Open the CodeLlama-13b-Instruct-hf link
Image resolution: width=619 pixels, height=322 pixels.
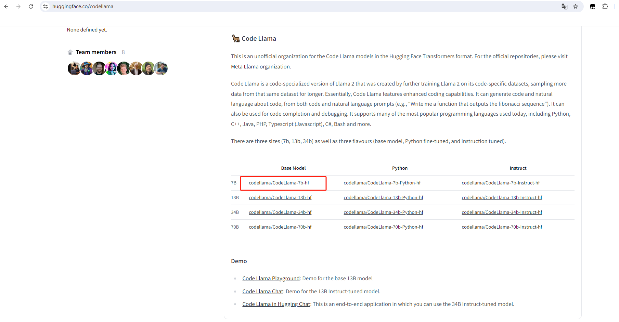click(502, 198)
